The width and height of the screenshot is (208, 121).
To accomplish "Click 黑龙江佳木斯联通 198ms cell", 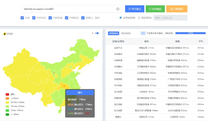I will point(146,111).
